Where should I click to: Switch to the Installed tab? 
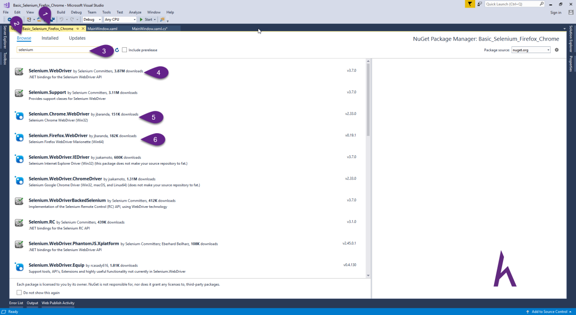coord(50,38)
